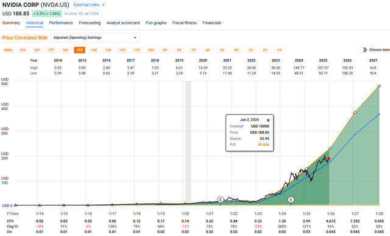Viewport: 390px width, 236px height.
Task: View the Fiscal fitness tab
Action: tap(185, 23)
